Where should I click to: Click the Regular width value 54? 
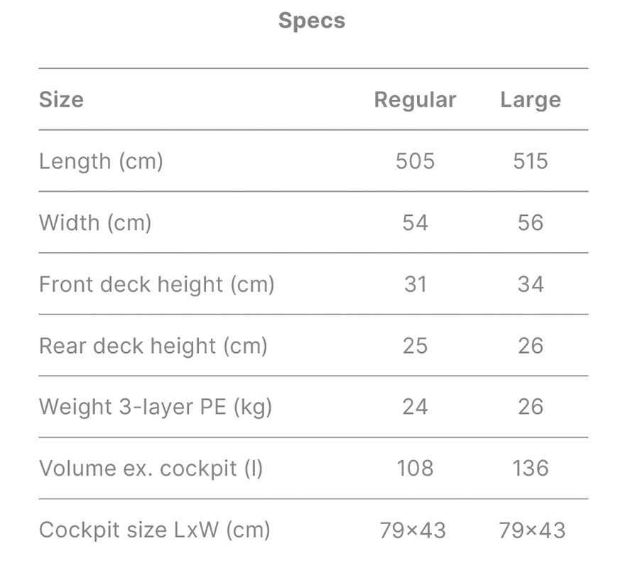[x=415, y=223]
